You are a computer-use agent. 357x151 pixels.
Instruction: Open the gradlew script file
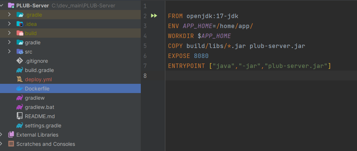[35, 98]
